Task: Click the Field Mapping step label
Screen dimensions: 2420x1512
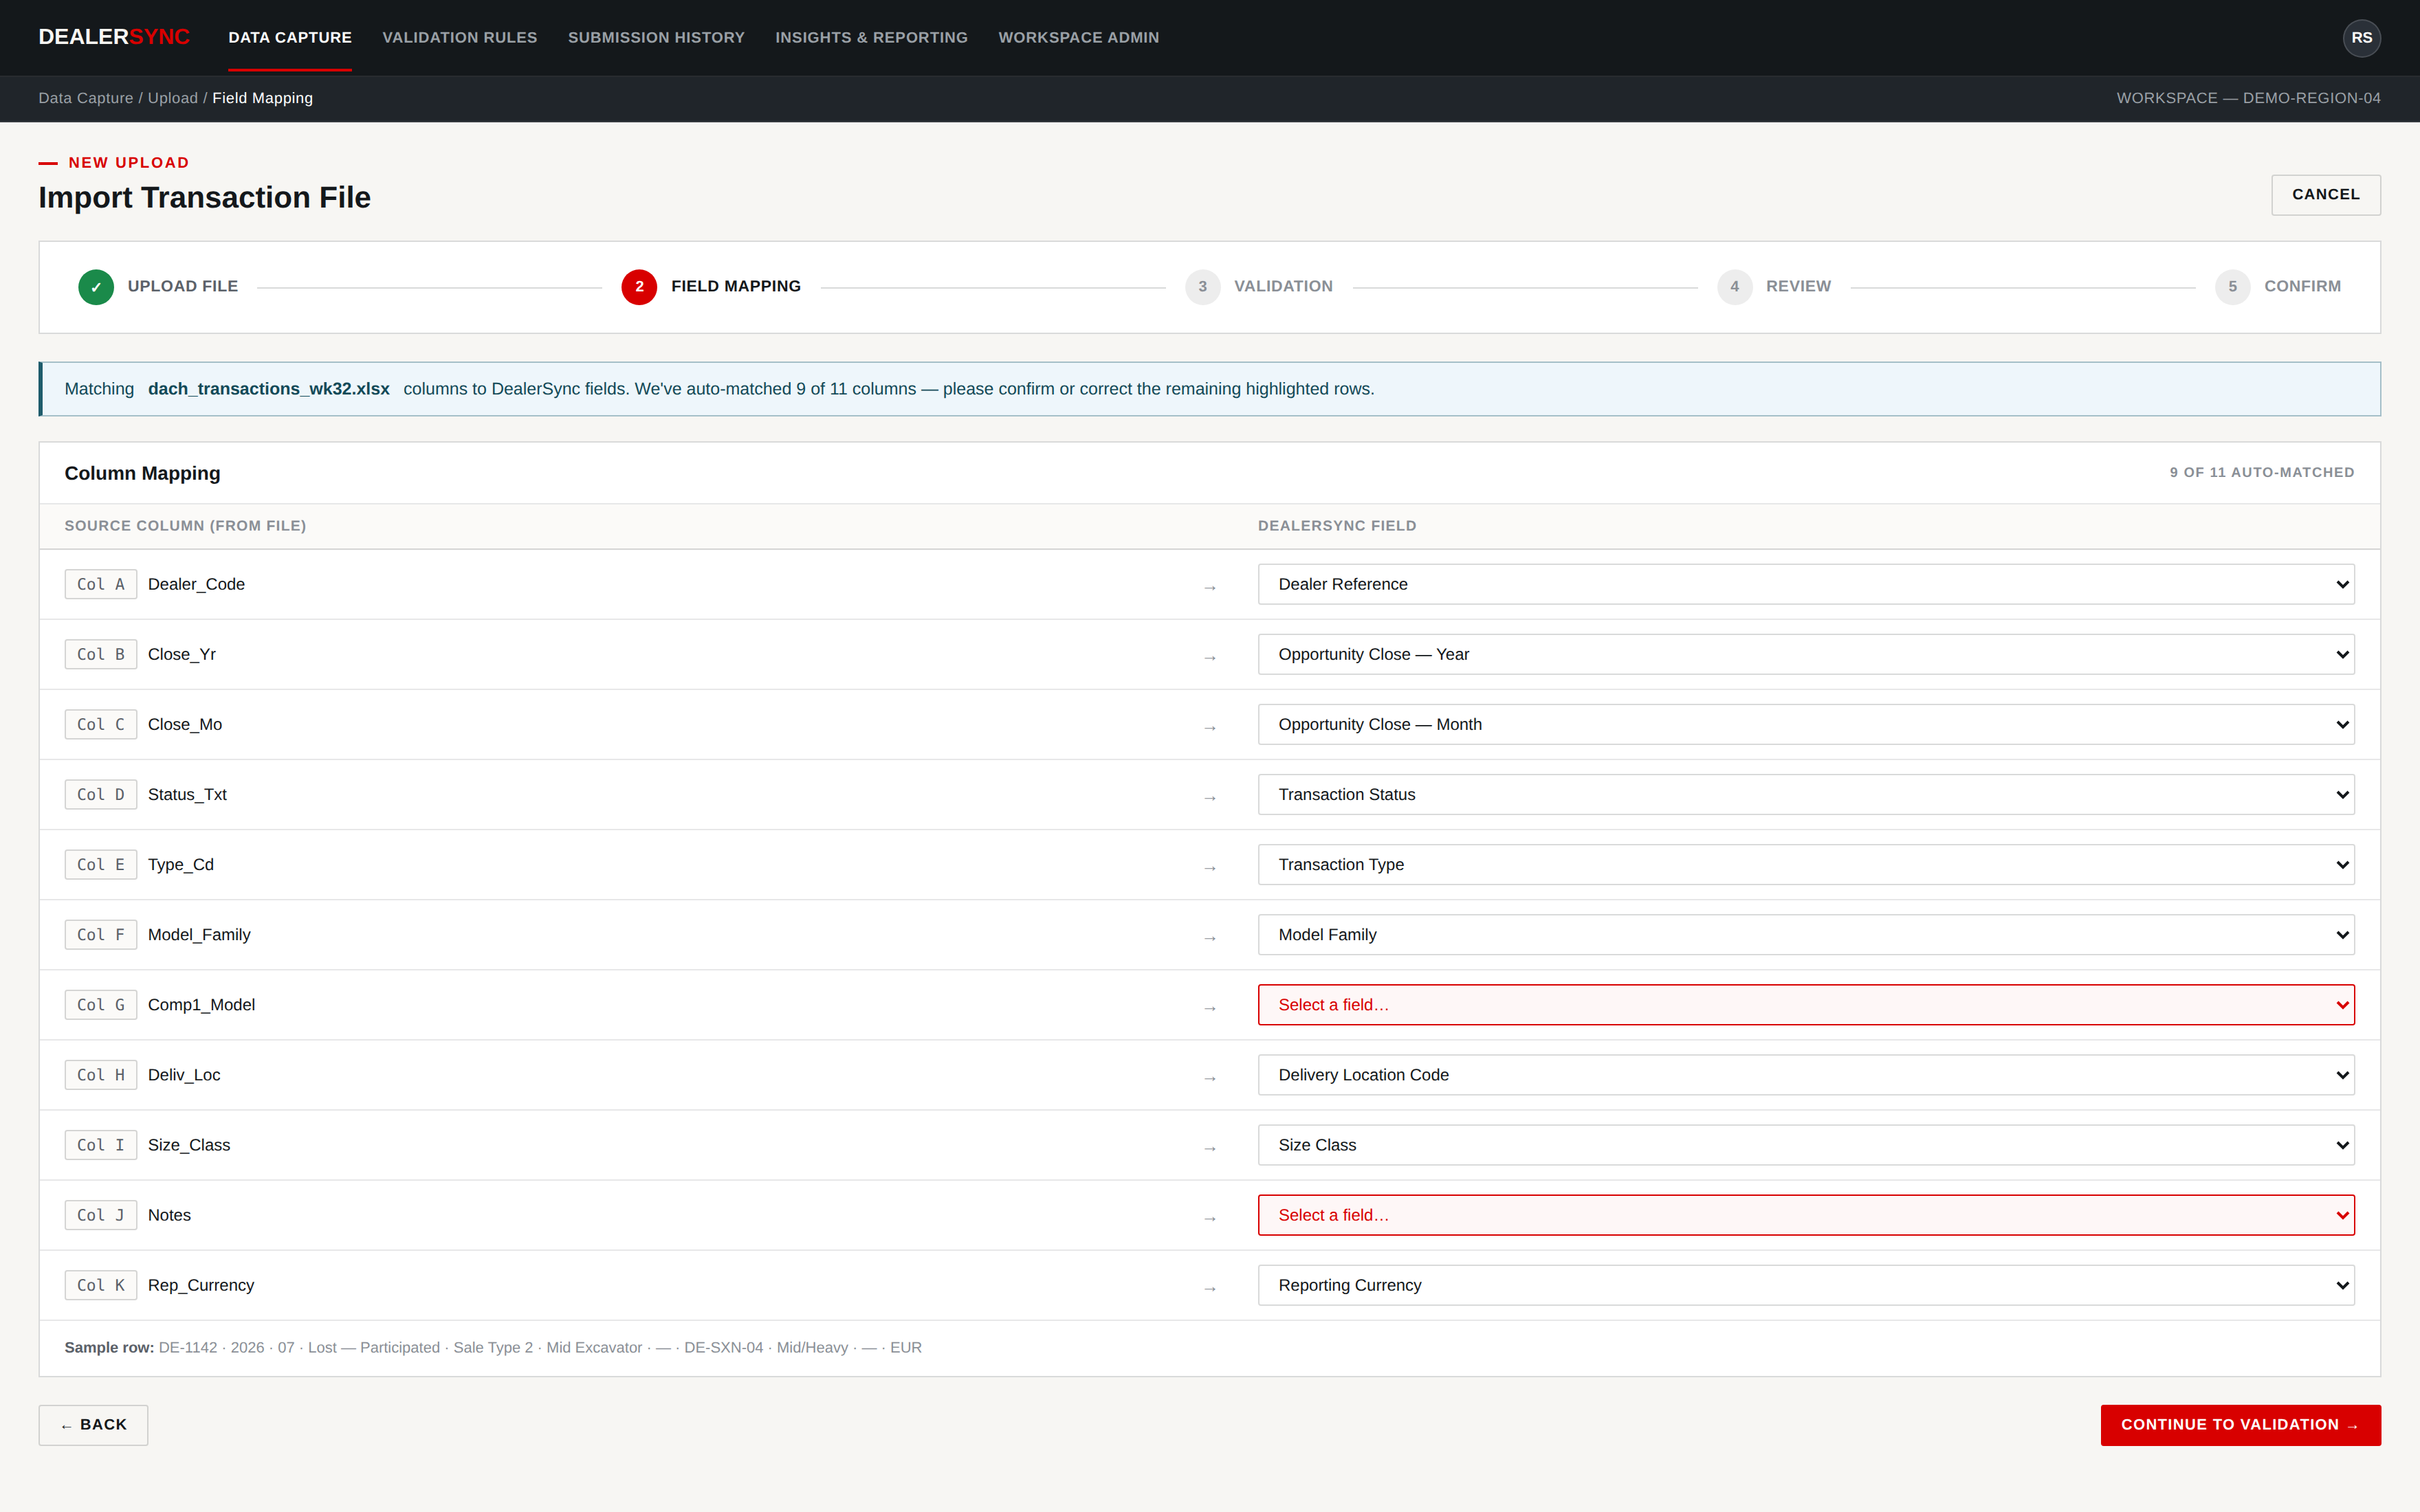Action: 736,286
